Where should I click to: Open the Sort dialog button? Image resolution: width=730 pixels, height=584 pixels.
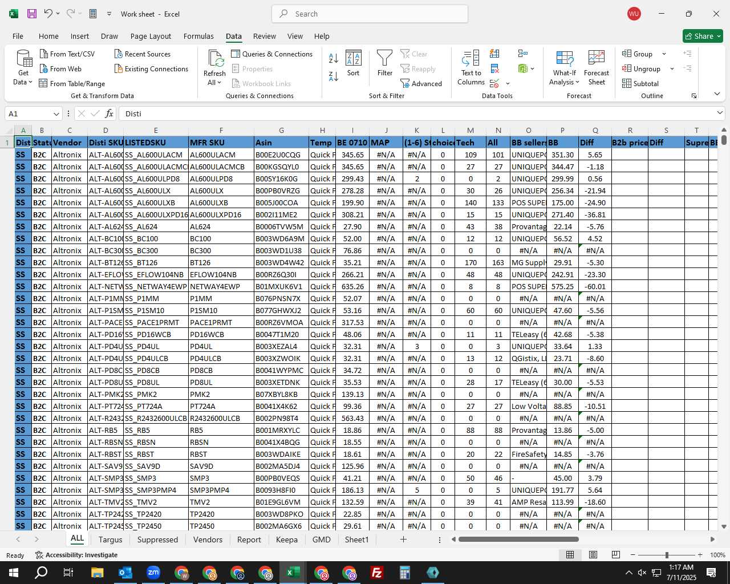(354, 63)
